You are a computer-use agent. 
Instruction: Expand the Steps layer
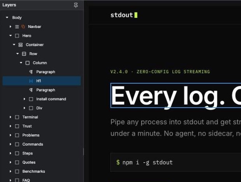click(10, 153)
